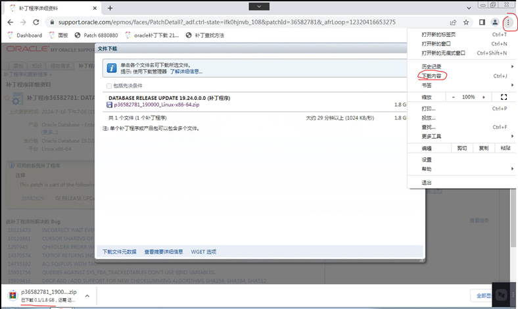Open the user profile avatar icon
This screenshot has height=309, width=518.
pos(495,22)
